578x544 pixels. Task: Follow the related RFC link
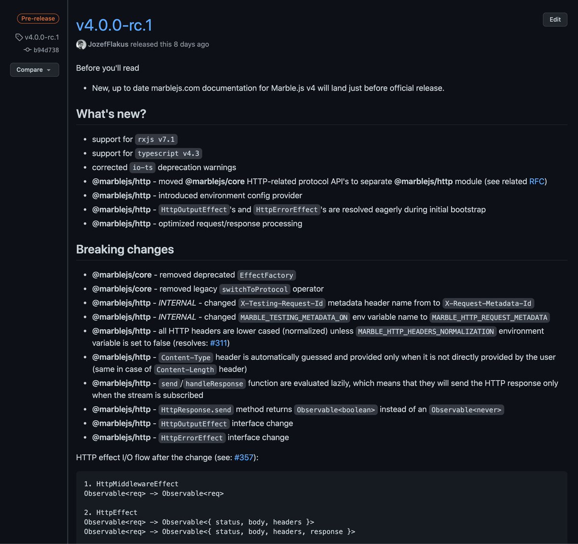[x=537, y=182]
